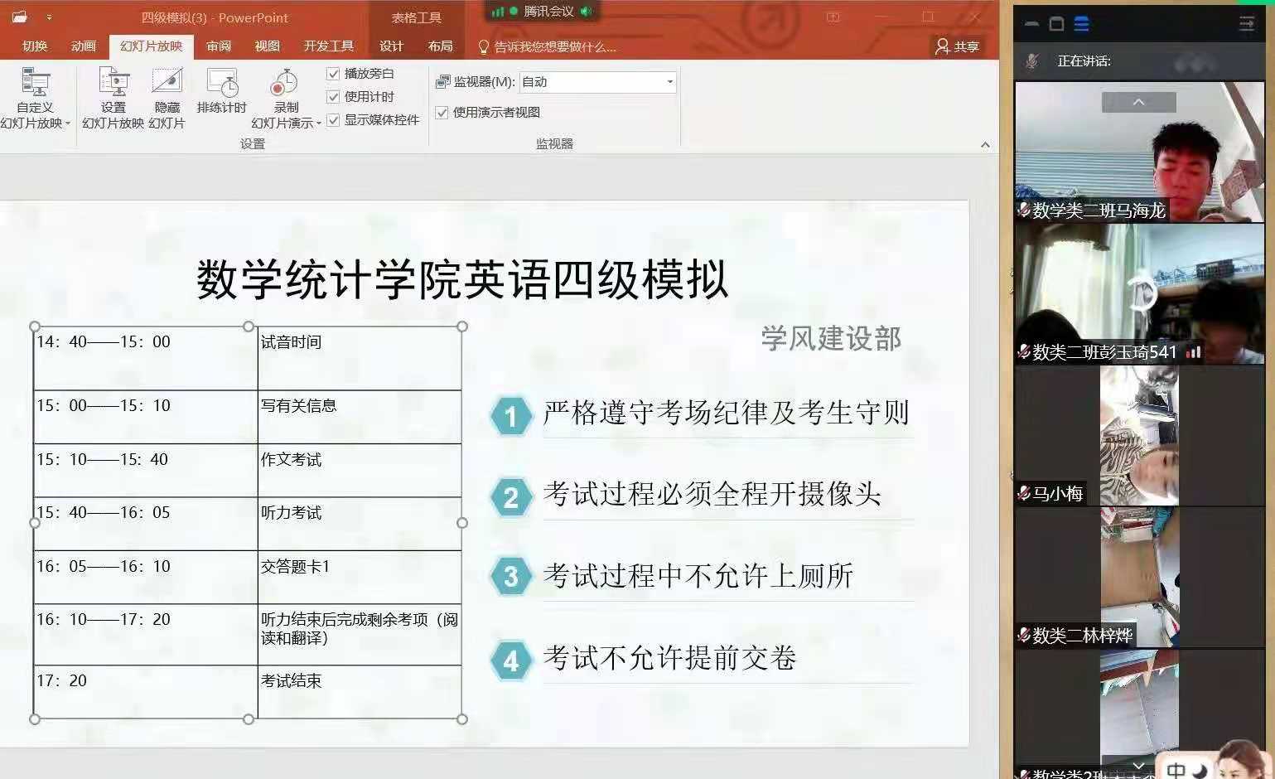
Task: Click the 告诉我您想要做什么 search box
Action: coord(553,47)
